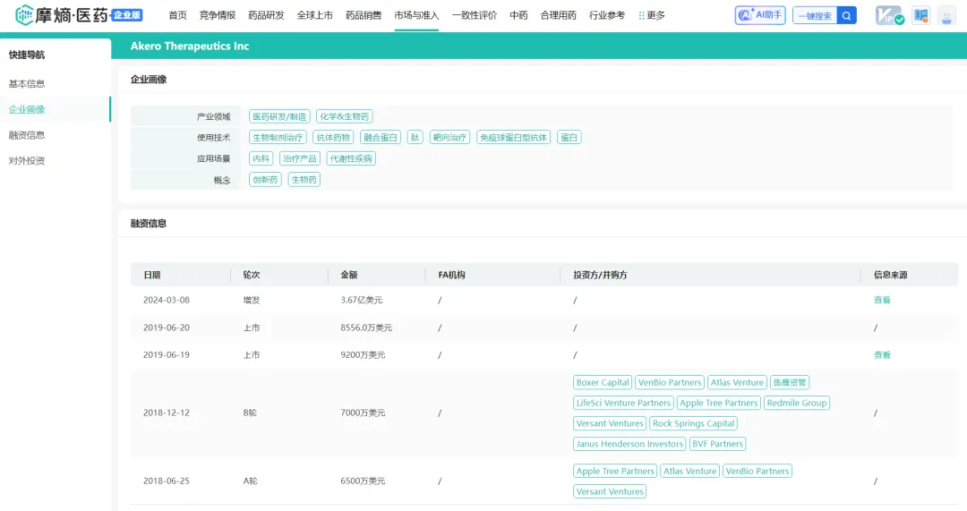Click 查看 for the 2019-06-19 listing row
Screen dimensions: 967x511
[882, 355]
